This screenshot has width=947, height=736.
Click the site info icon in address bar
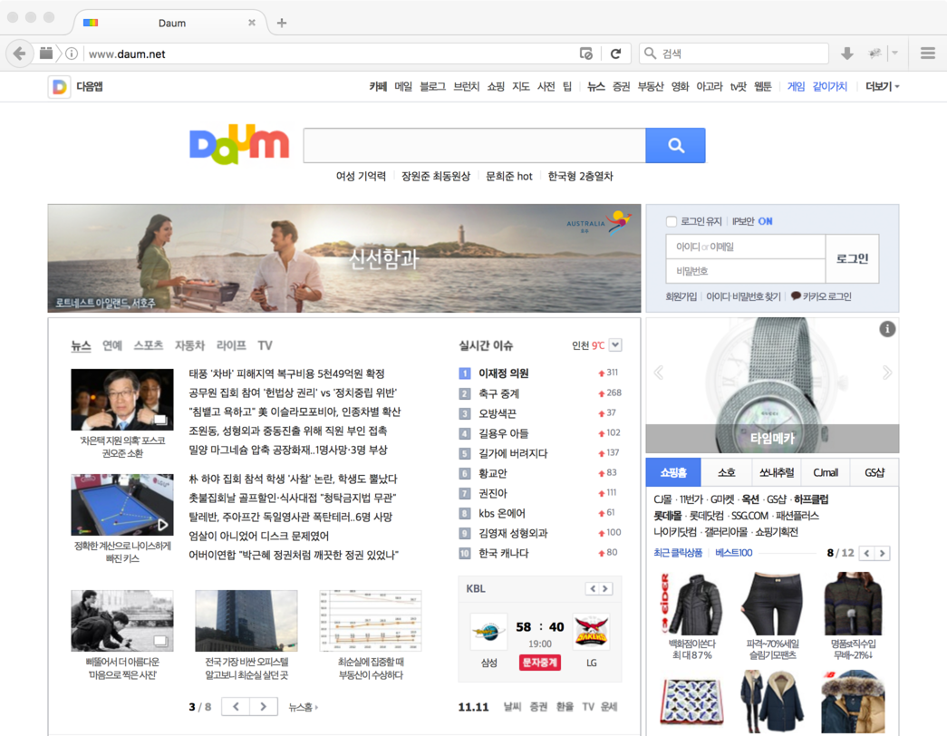coord(72,53)
